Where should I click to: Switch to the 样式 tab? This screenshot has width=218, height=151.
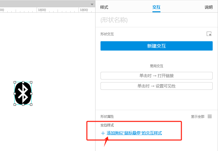click(x=104, y=7)
